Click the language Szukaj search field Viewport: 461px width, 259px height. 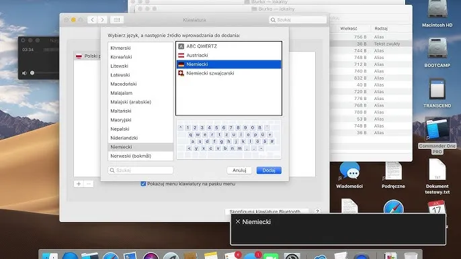pyautogui.click(x=140, y=170)
